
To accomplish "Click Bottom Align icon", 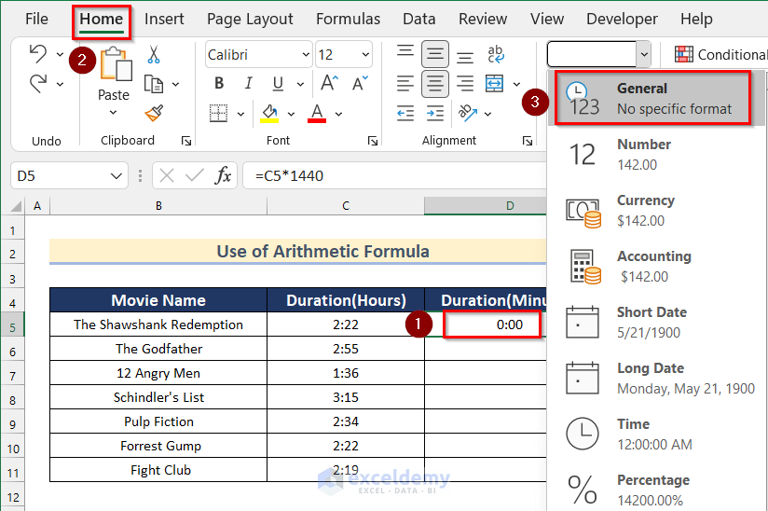I will coord(465,57).
